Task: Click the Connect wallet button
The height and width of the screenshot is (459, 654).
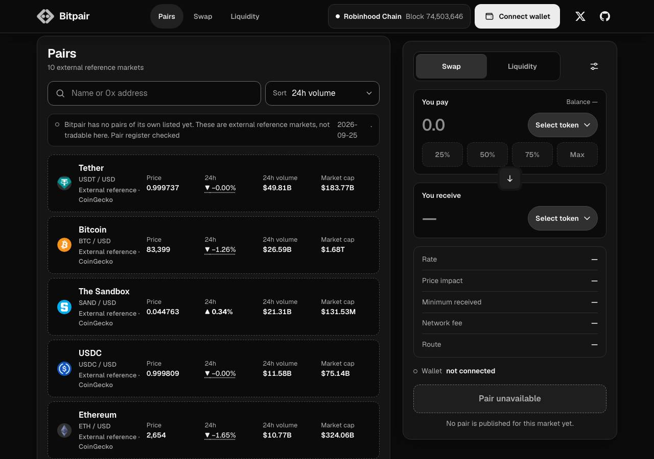Action: [x=517, y=16]
